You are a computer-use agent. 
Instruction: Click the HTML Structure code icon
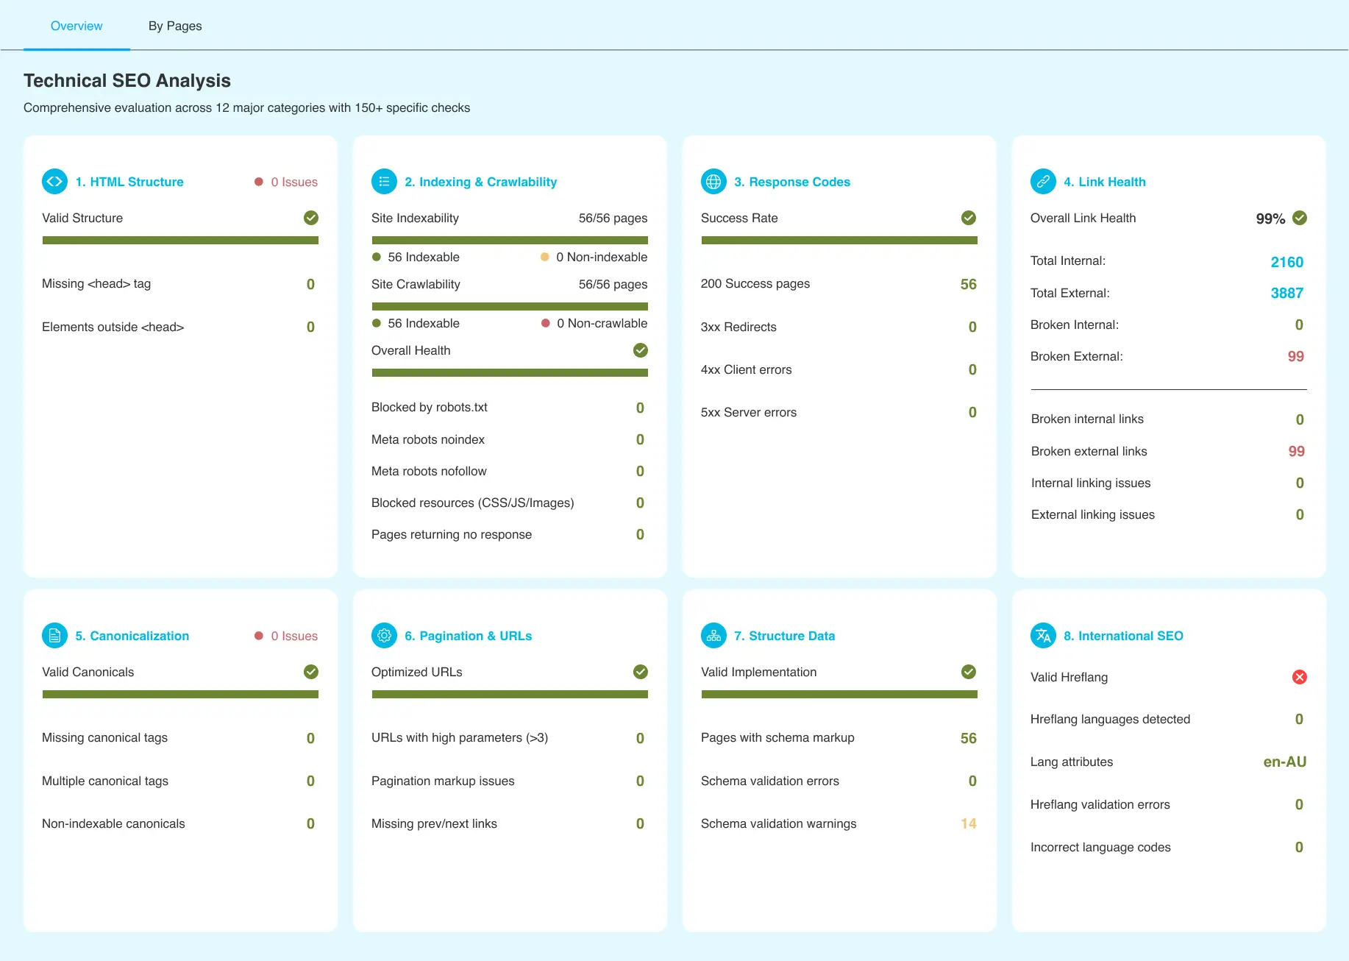pos(54,182)
